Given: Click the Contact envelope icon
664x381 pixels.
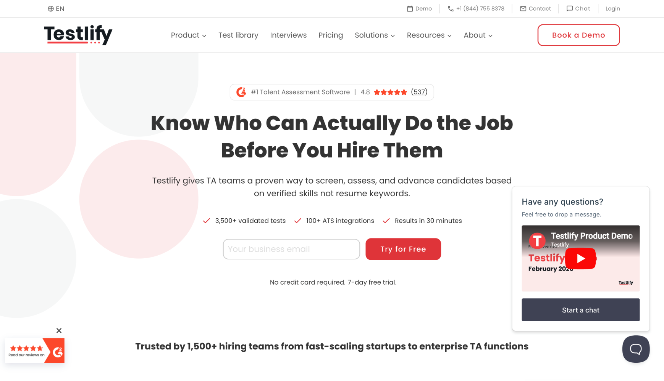Looking at the screenshot, I should [x=523, y=9].
